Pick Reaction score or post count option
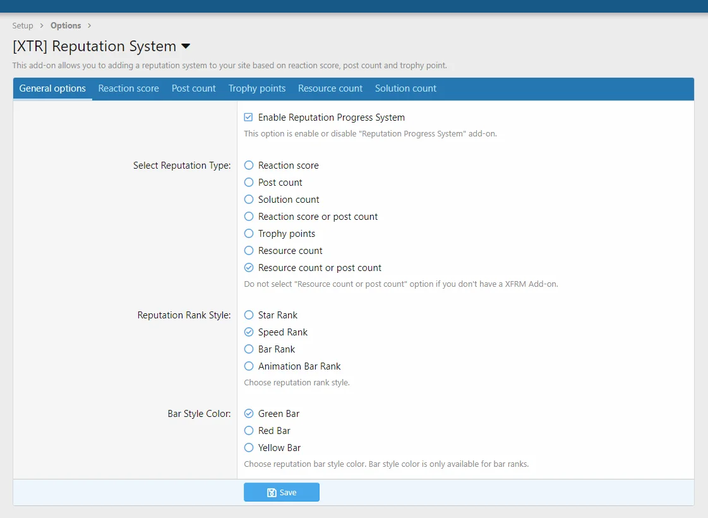The image size is (708, 518). (249, 217)
